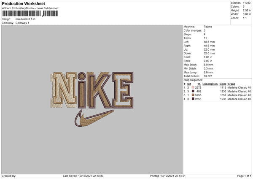Click the Code column header

(x=223, y=84)
